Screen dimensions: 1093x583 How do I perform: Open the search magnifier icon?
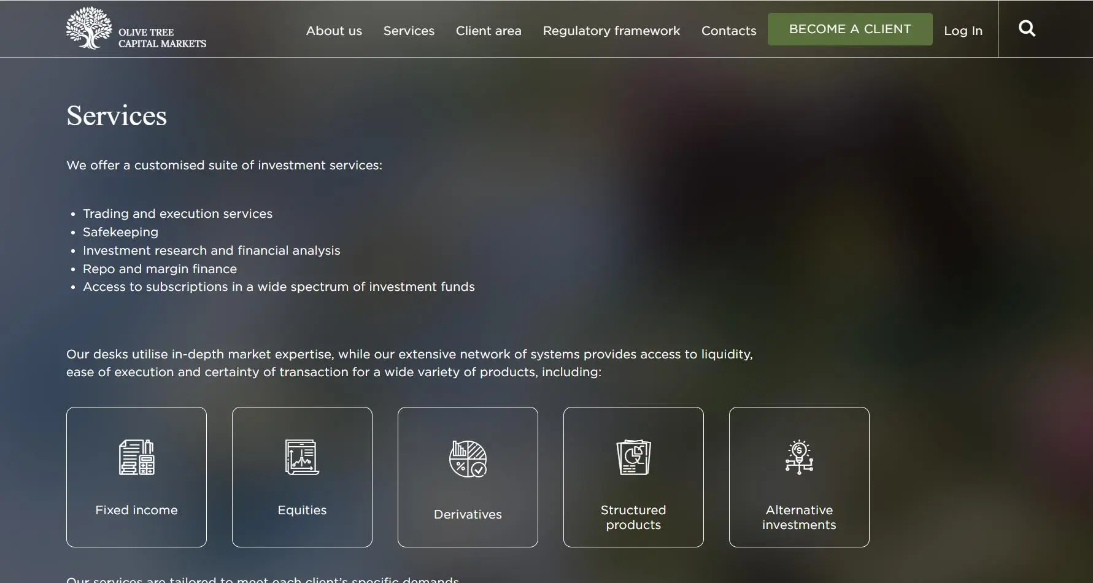(x=1027, y=29)
